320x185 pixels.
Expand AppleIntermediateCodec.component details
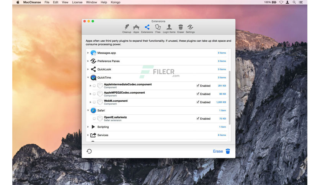pos(90,86)
